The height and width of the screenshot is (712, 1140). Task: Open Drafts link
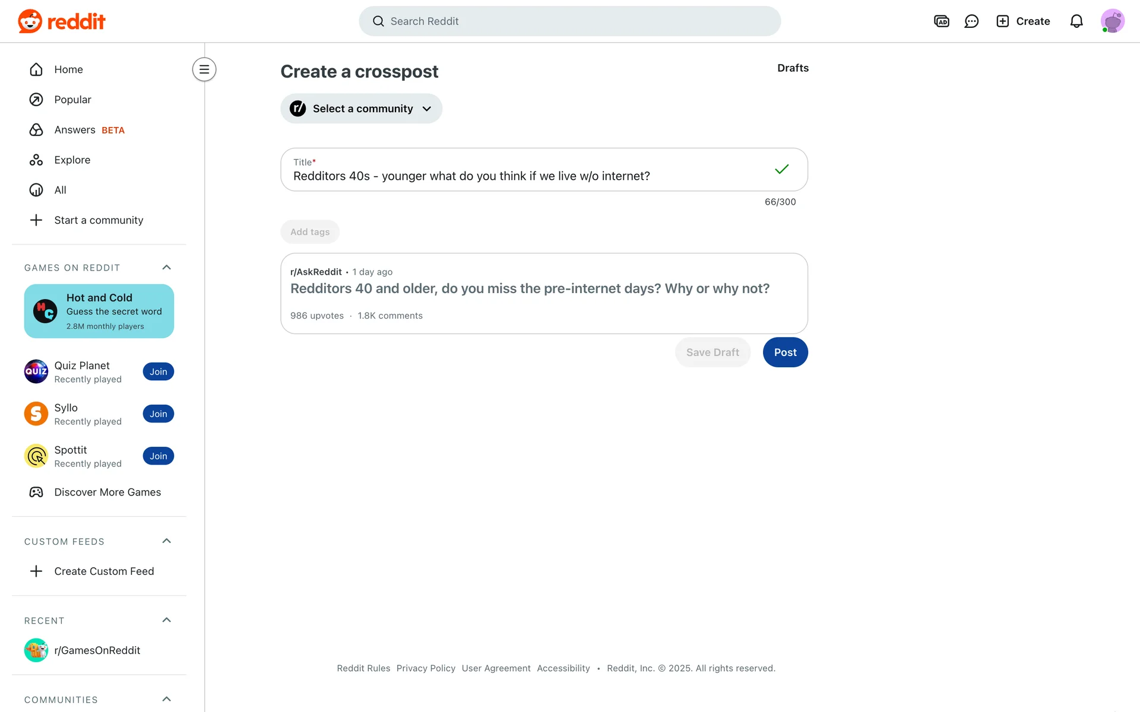pyautogui.click(x=793, y=68)
